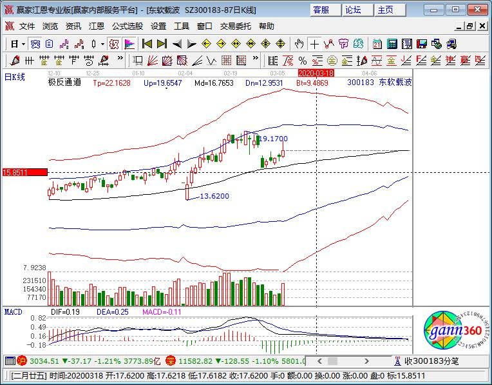Open the 帮助 menu
The width and height of the screenshot is (492, 385).
pos(267,26)
